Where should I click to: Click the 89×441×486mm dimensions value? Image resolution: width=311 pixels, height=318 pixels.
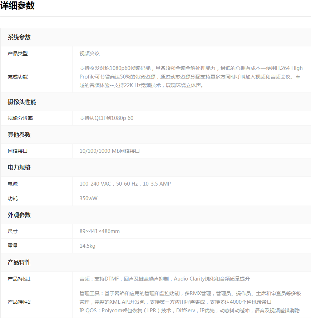[x=100, y=231]
